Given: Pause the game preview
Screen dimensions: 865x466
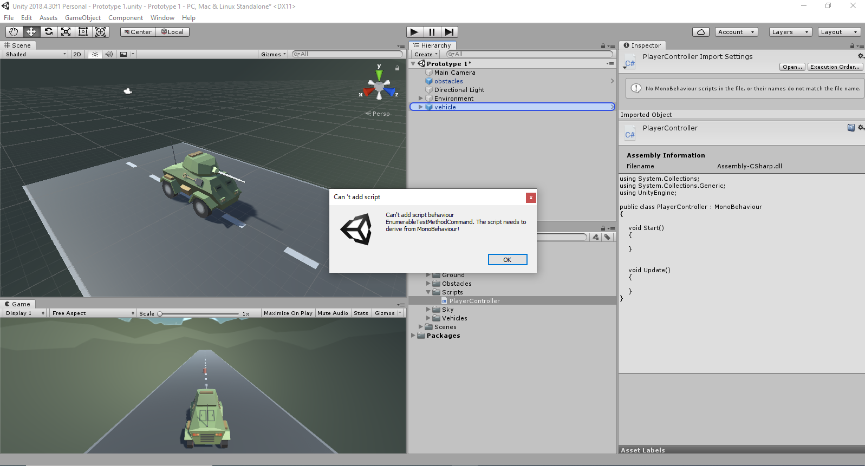Looking at the screenshot, I should click(x=432, y=32).
